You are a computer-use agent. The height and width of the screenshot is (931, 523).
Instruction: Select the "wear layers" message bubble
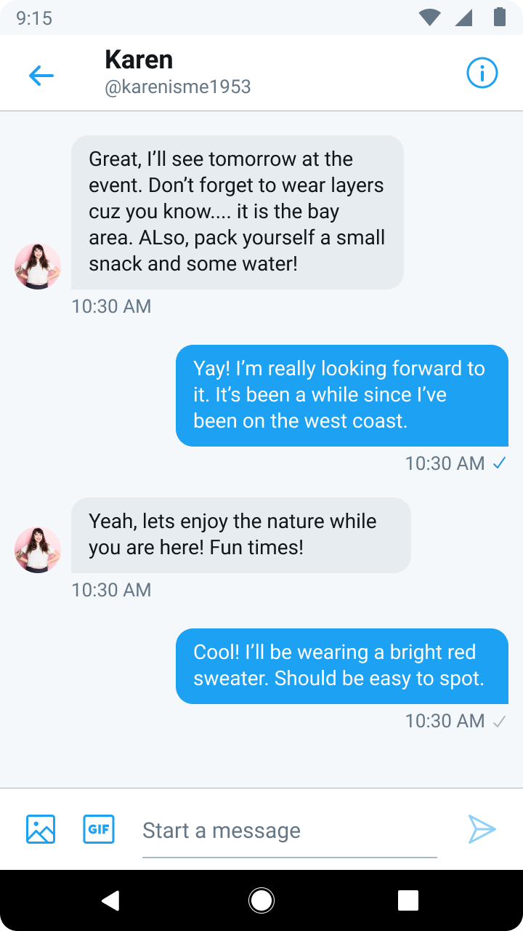(237, 212)
